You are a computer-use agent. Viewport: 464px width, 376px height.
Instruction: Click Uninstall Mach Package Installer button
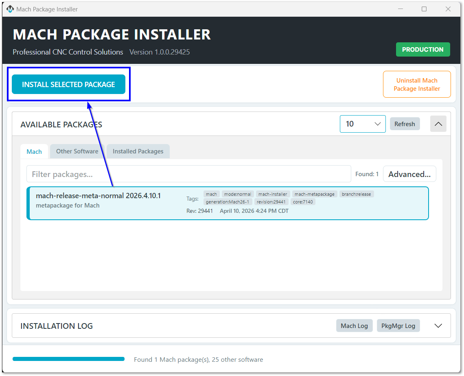417,84
